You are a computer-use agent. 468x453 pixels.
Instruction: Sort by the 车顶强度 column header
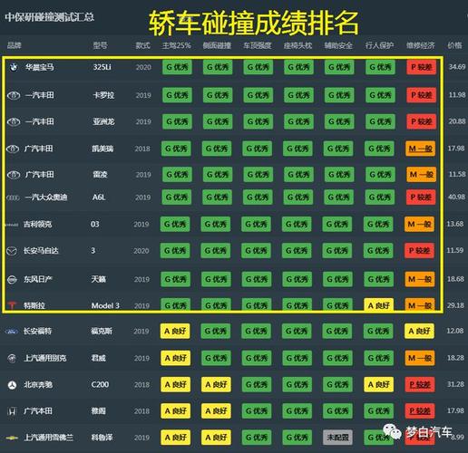point(258,45)
